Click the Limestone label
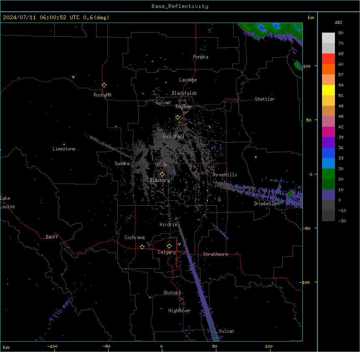Screen dimensions: 360x352 64,149
